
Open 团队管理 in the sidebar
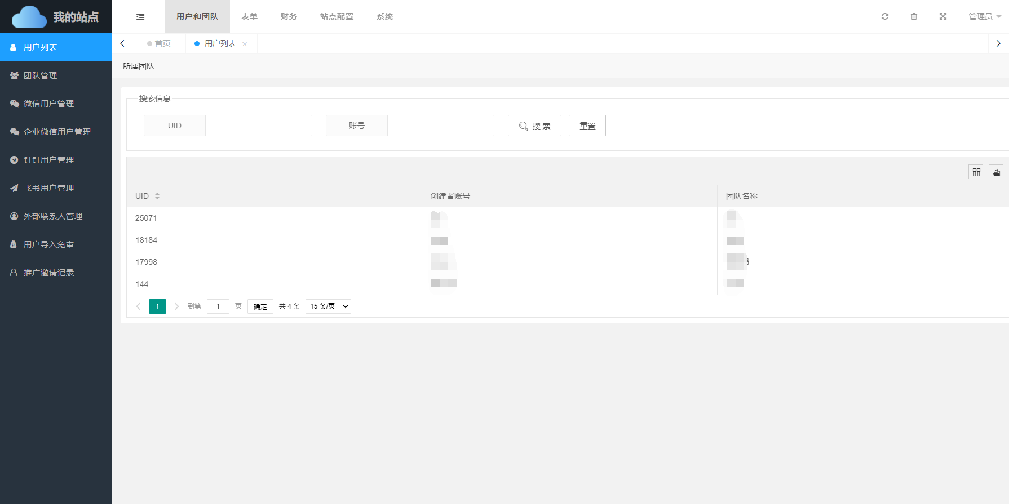(40, 75)
